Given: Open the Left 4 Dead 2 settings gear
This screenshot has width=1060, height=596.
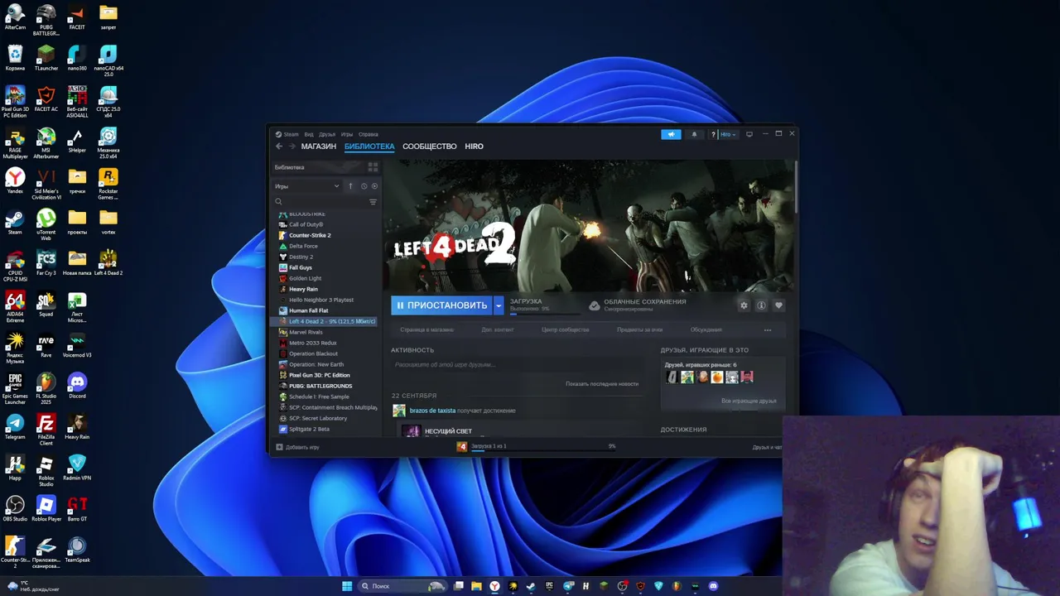Looking at the screenshot, I should (x=744, y=305).
